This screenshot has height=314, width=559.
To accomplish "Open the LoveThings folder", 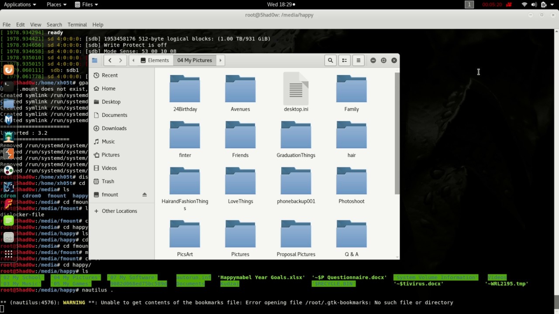I will click(240, 186).
